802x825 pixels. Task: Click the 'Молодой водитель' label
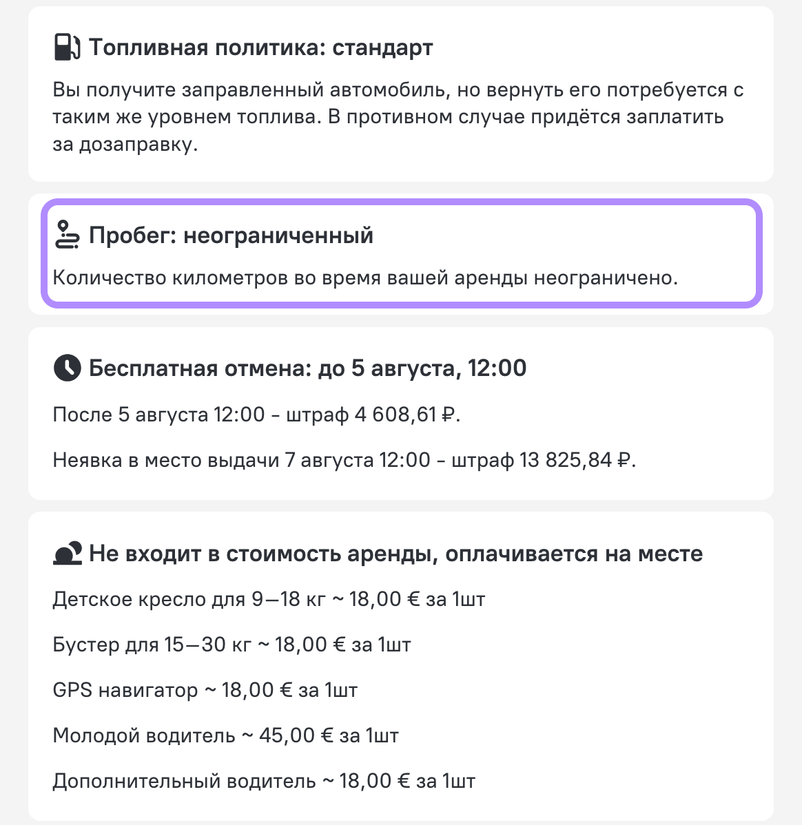click(143, 735)
